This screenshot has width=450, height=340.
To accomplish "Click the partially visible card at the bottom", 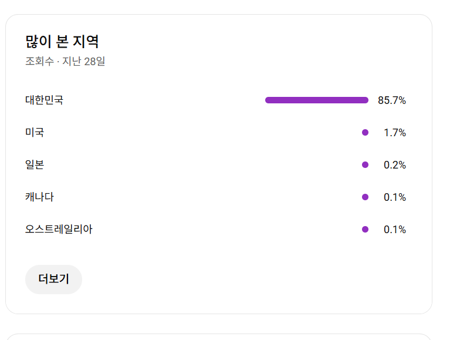I will click(x=218, y=336).
